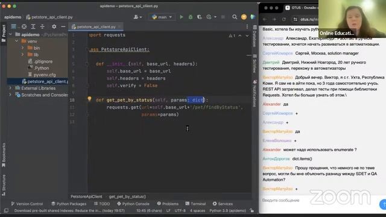386x217 pixels.
Task: Collapse the apidemo project root
Action: click(10, 34)
